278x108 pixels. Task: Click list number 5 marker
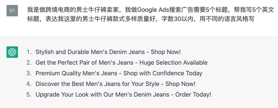pos(29,94)
